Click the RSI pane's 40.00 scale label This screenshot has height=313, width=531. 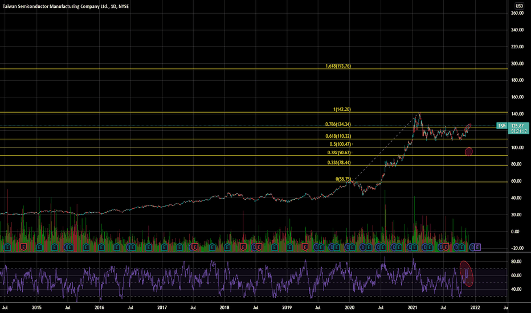click(516, 289)
